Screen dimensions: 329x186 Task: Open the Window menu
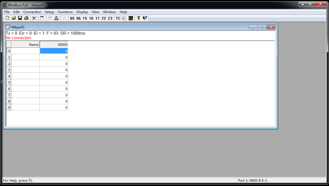point(109,12)
